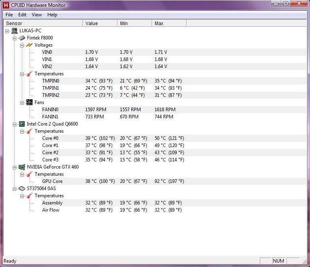
Task: Click the Value column header
Action: click(100, 23)
